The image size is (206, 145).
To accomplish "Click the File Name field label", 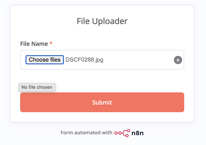I will coord(34,44).
